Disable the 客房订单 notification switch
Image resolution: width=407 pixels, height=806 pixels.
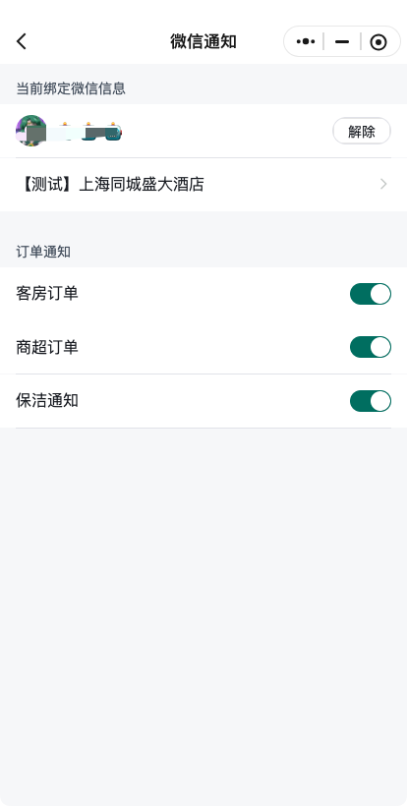tap(371, 294)
